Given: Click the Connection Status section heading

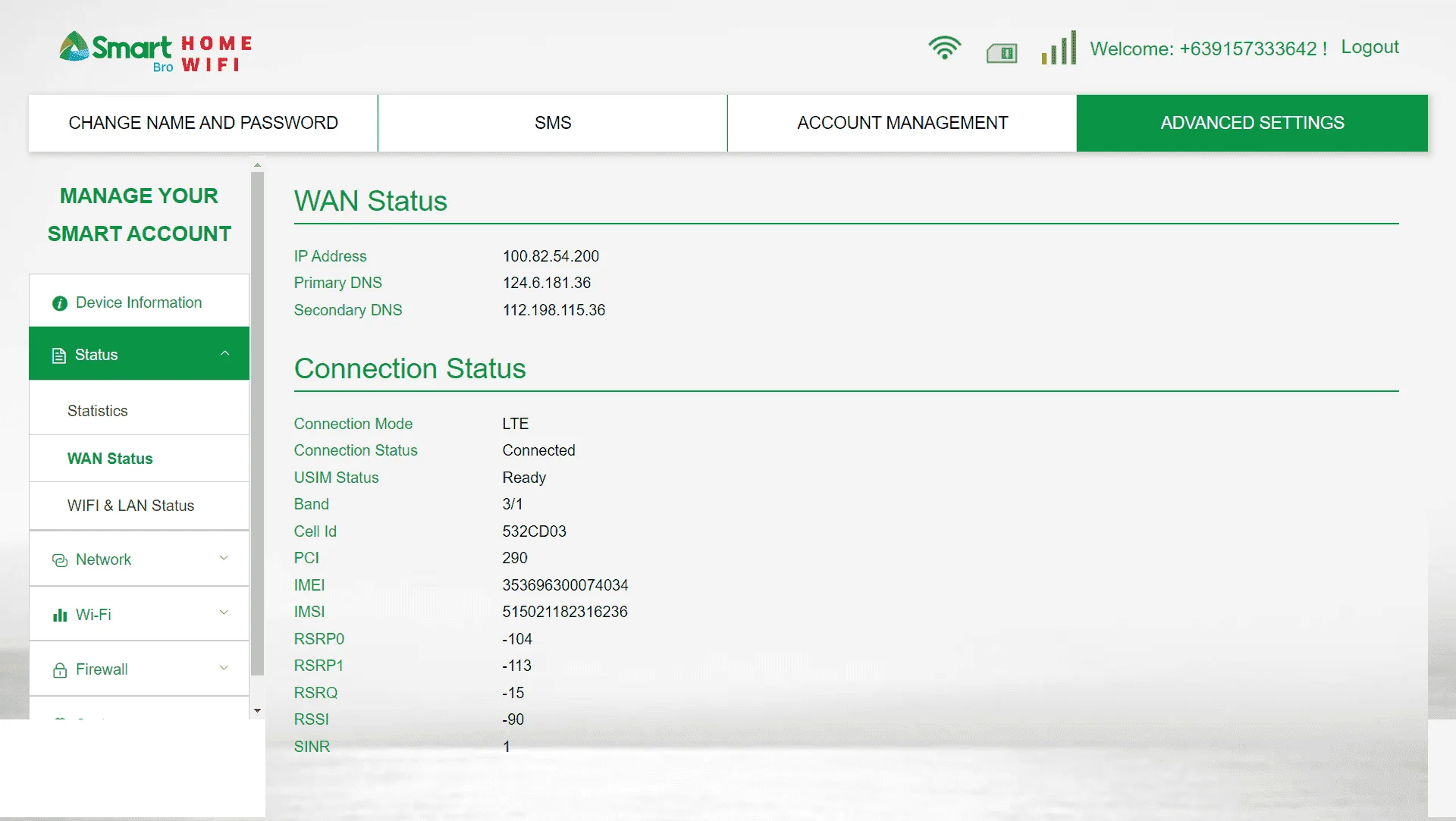Looking at the screenshot, I should click(409, 368).
